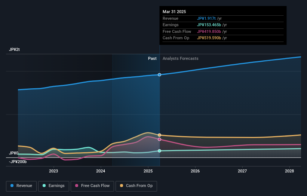Click the JP¥153.465b earnings value in tooltip
The height and width of the screenshot is (196, 307).
tap(209, 25)
